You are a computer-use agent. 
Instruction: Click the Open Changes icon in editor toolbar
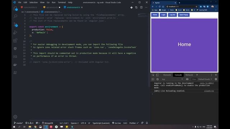coord(136,7)
